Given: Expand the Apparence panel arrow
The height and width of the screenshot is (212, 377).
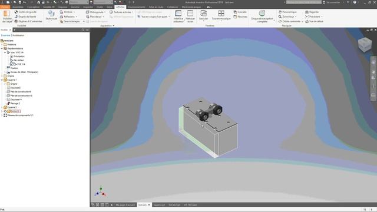Looking at the screenshot, I should click(113, 26).
